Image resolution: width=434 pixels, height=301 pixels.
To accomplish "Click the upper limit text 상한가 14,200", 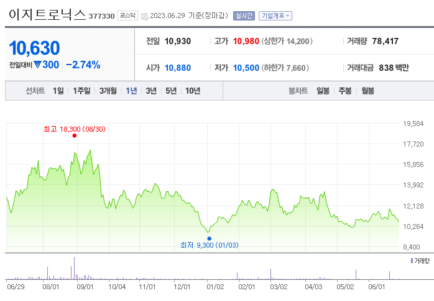I will (x=287, y=41).
